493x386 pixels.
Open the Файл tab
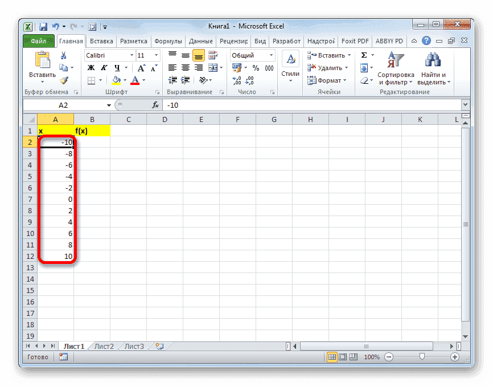(x=39, y=41)
